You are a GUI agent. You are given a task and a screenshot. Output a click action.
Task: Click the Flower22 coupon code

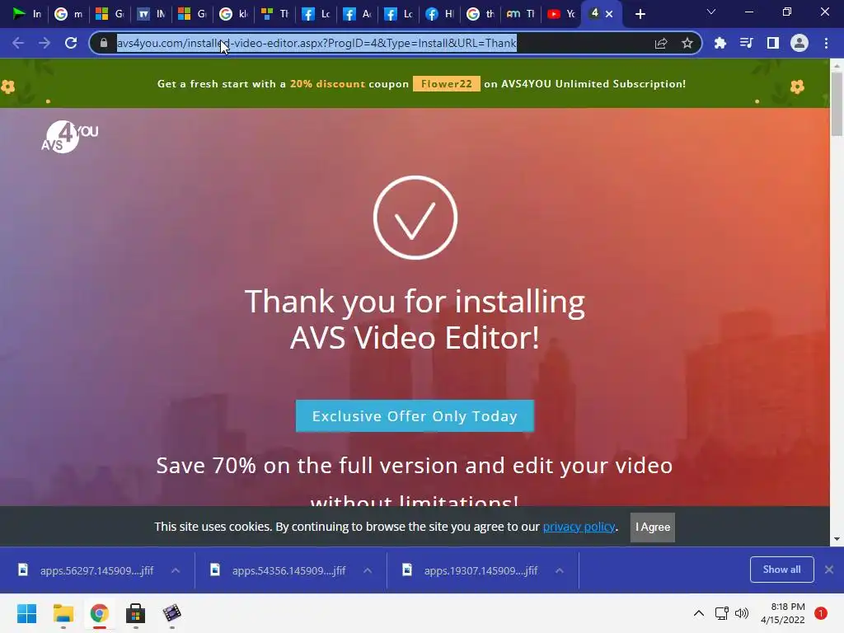(x=446, y=84)
